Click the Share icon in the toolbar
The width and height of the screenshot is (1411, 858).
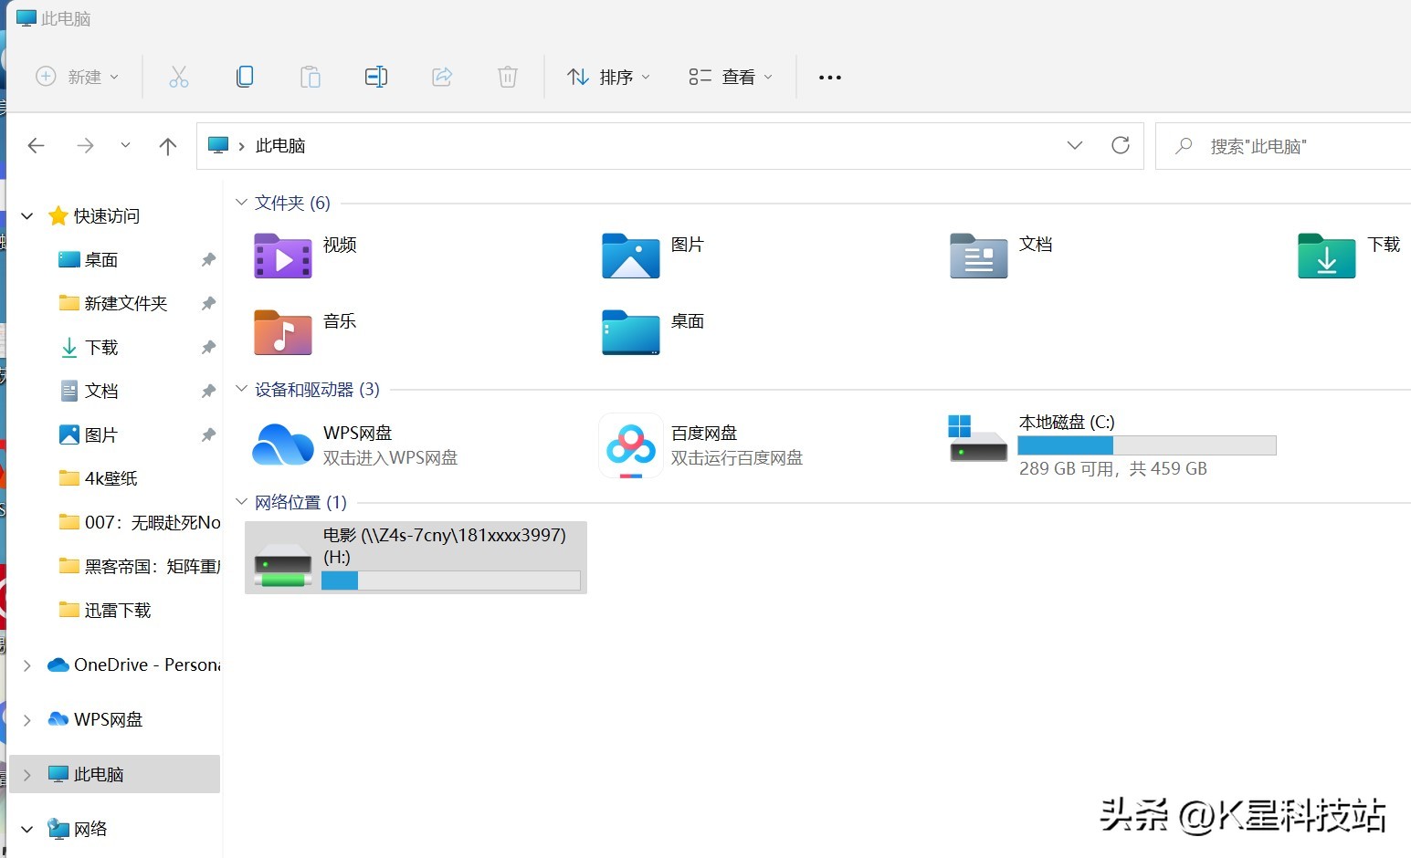[442, 76]
